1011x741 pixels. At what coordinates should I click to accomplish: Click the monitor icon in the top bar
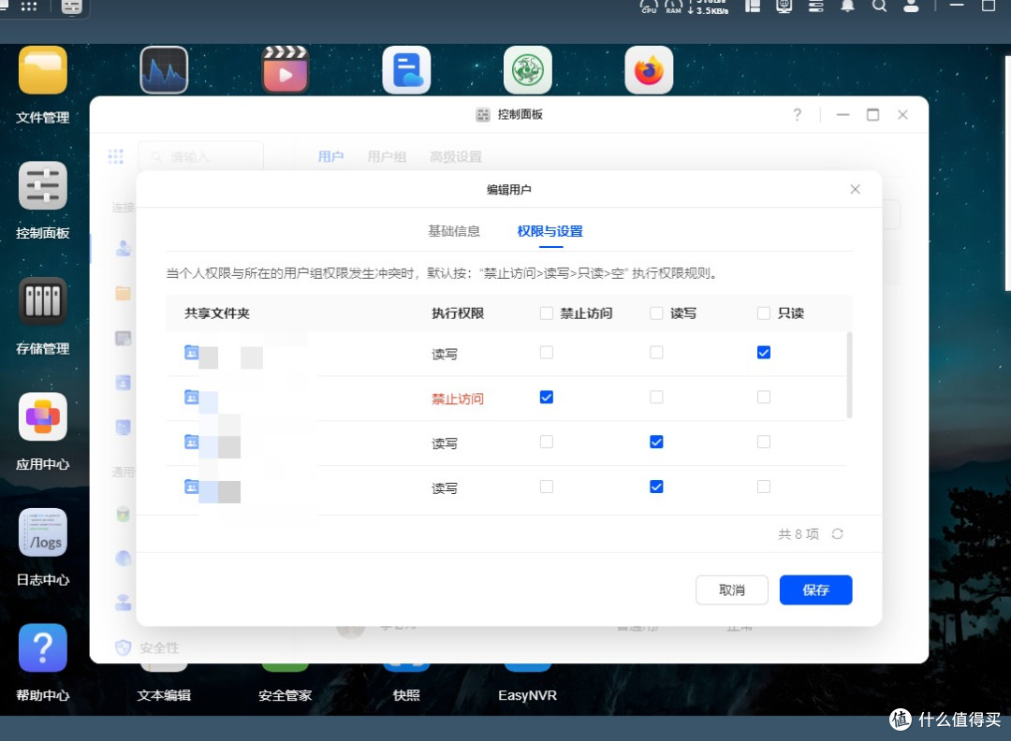784,7
